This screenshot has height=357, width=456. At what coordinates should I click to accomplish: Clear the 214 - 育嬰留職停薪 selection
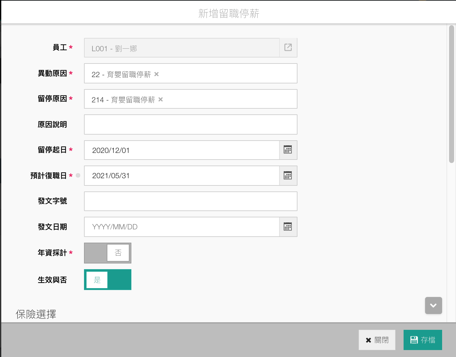pos(161,100)
